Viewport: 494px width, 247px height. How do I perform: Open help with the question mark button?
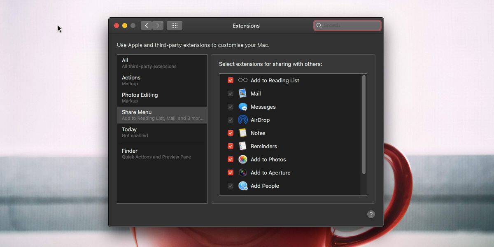point(371,214)
